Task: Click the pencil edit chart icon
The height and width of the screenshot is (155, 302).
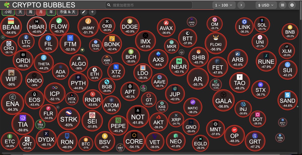Action: (84, 12)
